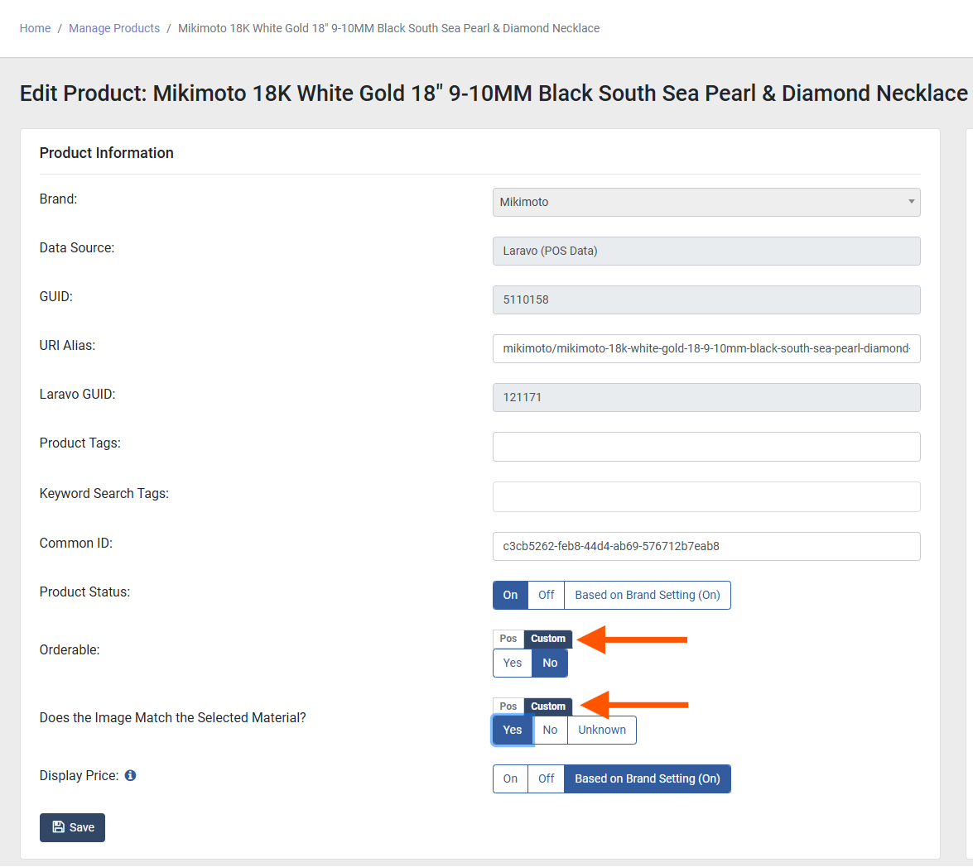Screen dimensions: 973x867
Task: Turn Display Price Off
Action: pos(546,778)
